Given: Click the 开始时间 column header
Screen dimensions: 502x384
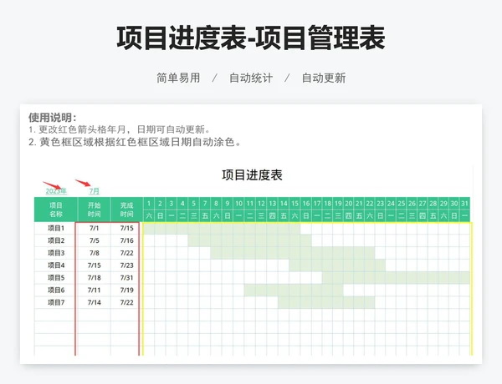Looking at the screenshot, I should pyautogui.click(x=94, y=210).
